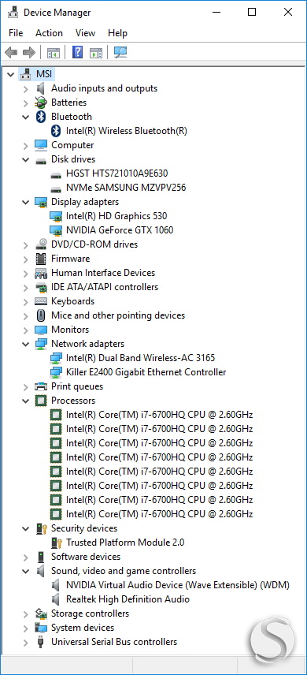This screenshot has height=675, width=307.
Task: Open the Help menu
Action: (117, 33)
